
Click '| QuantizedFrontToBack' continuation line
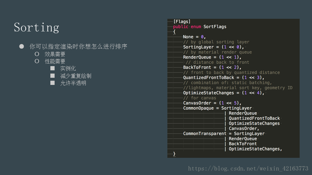click(252, 118)
